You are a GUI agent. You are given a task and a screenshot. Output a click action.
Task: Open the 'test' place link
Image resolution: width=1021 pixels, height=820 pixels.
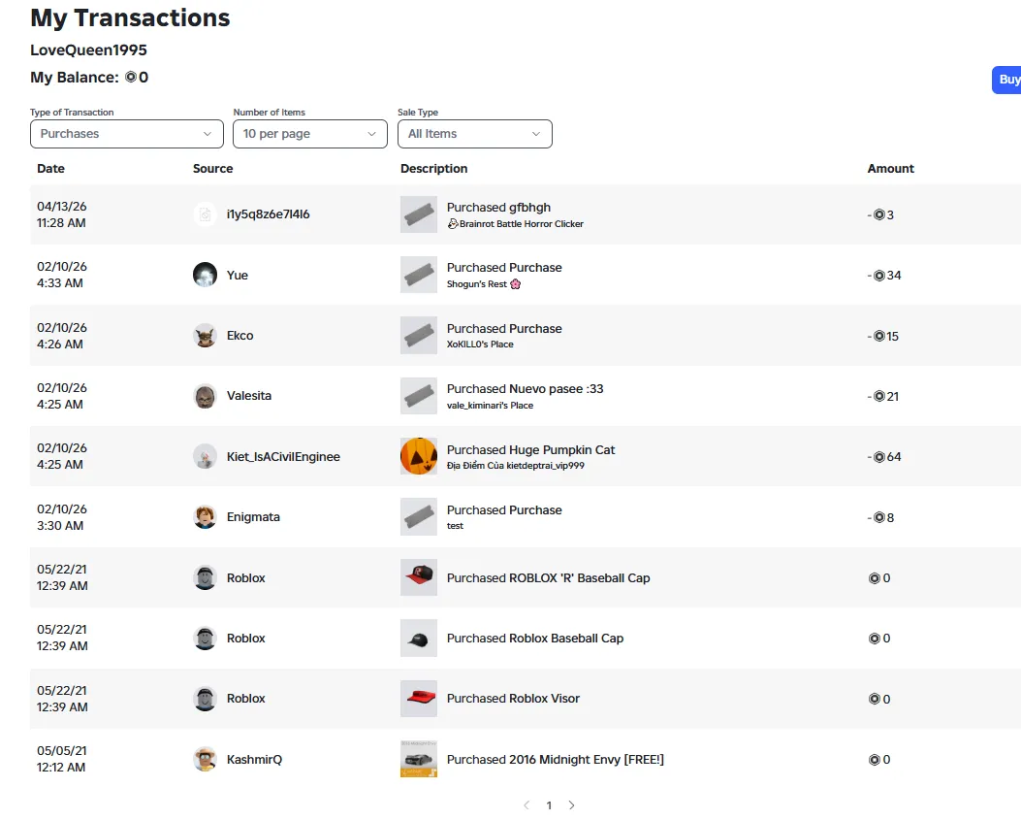pyautogui.click(x=455, y=526)
